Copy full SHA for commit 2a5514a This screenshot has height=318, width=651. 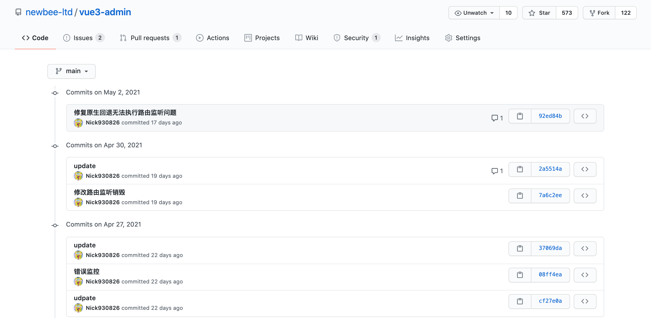coord(520,169)
